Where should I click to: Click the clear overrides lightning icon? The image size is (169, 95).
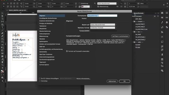tap(158, 16)
